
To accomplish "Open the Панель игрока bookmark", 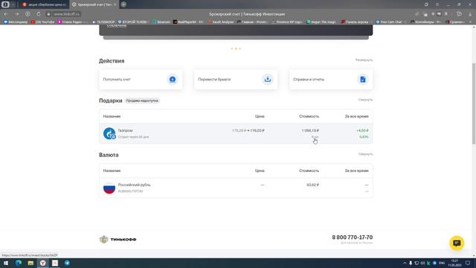I will pyautogui.click(x=355, y=22).
